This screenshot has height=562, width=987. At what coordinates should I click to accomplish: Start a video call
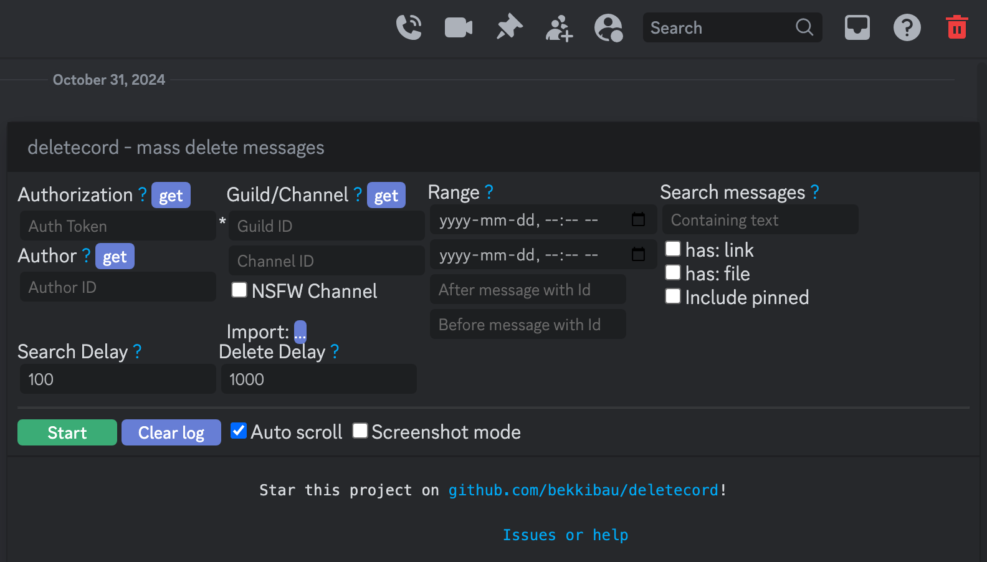459,27
